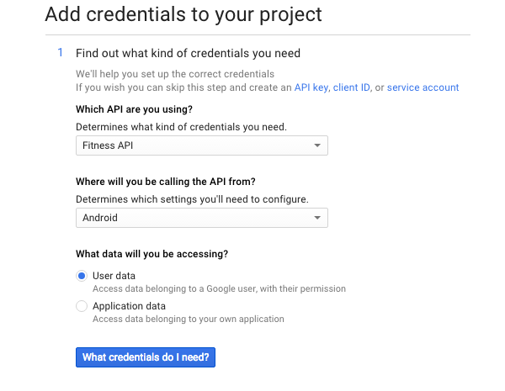Open the Fitness API dropdown

(200, 145)
